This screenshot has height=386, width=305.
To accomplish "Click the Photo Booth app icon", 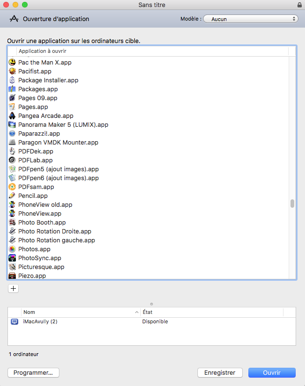I will (12, 222).
